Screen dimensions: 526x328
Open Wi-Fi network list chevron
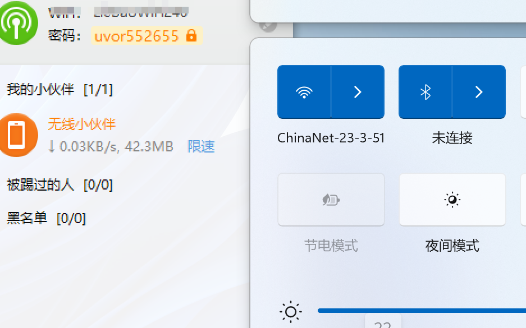click(358, 92)
